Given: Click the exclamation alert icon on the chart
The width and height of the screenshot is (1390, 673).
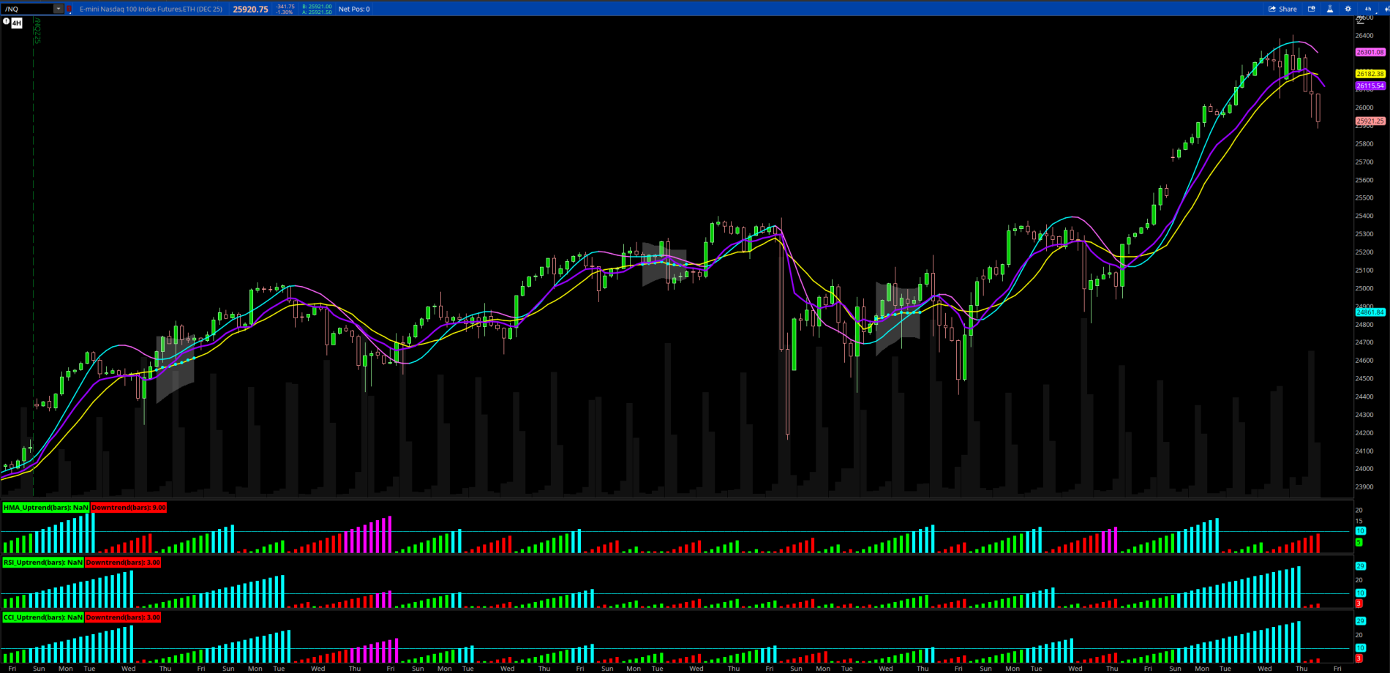Looking at the screenshot, I should pyautogui.click(x=7, y=22).
